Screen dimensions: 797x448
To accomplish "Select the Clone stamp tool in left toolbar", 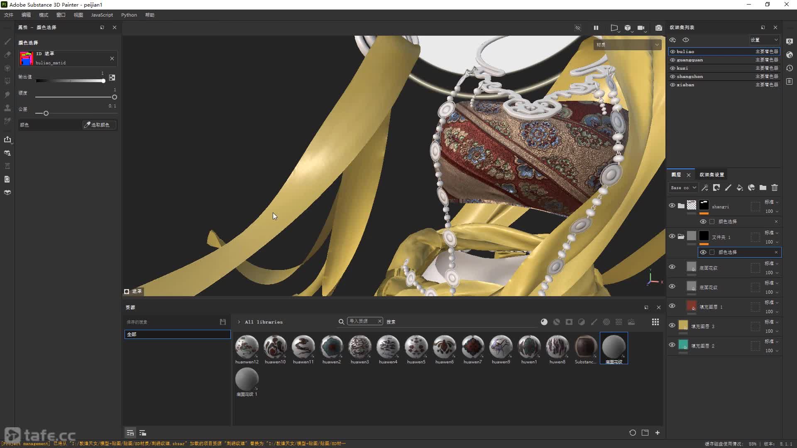I will (7, 108).
